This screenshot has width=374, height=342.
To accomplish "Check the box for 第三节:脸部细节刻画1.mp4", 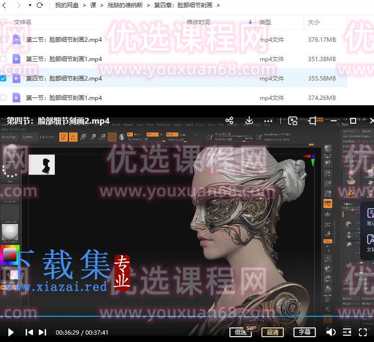I will point(3,59).
